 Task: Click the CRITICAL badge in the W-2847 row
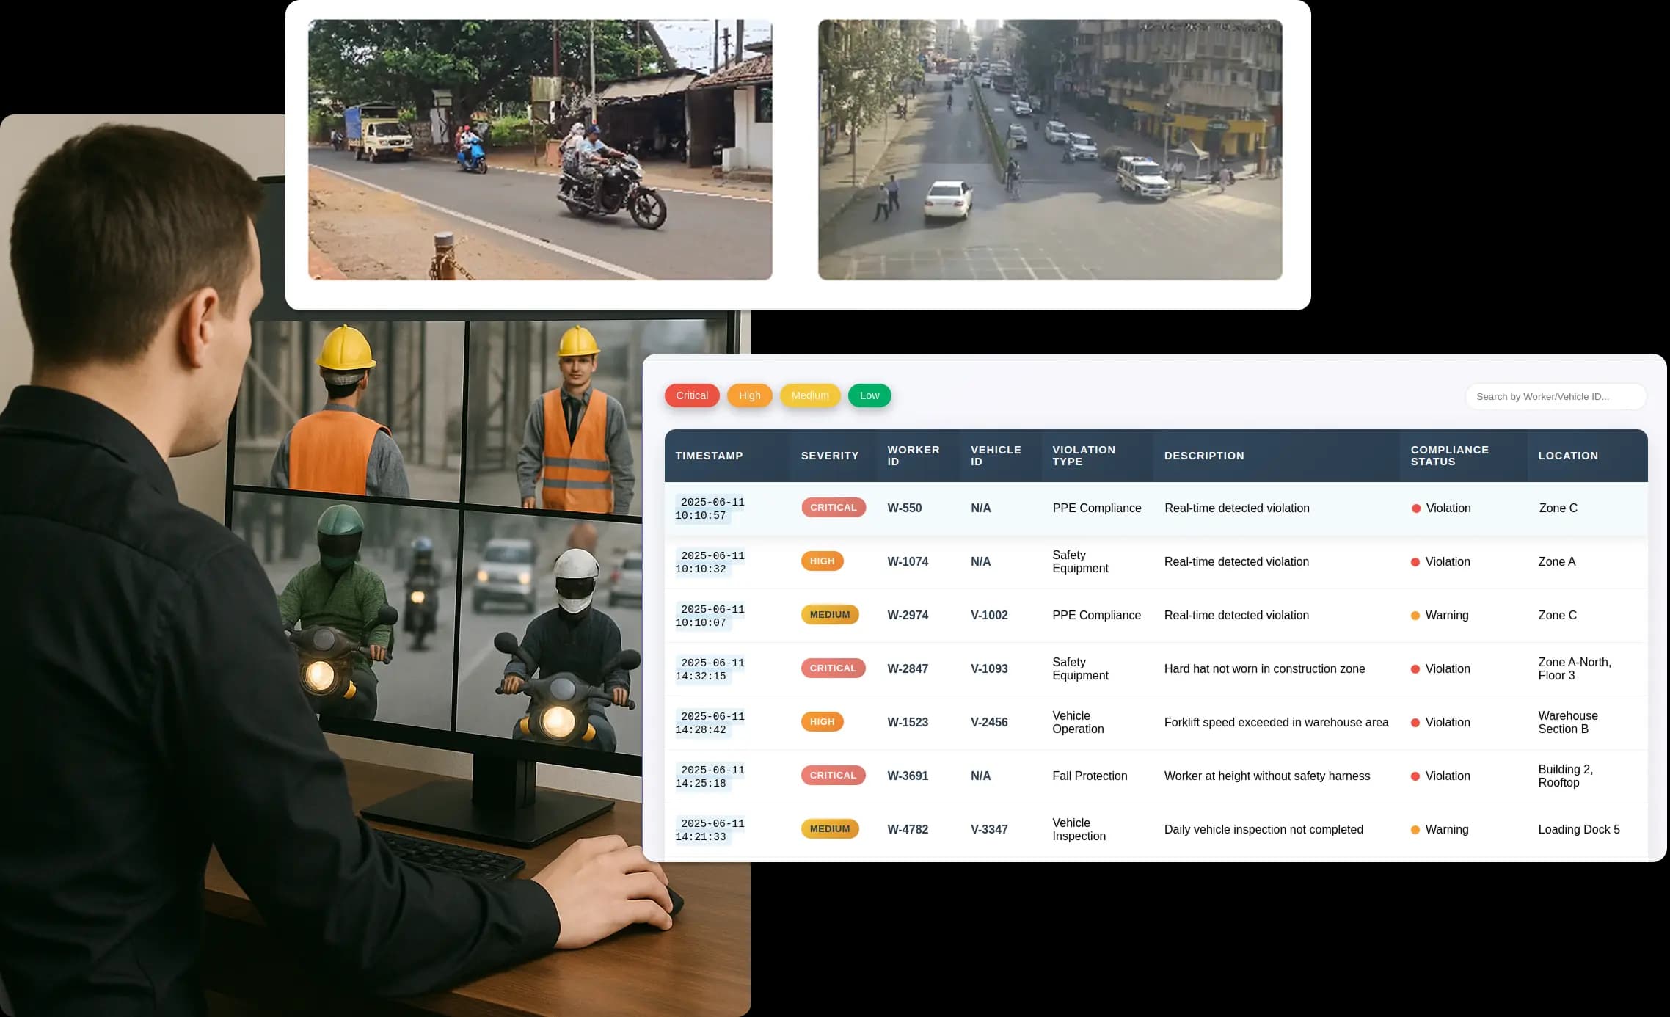click(x=834, y=668)
